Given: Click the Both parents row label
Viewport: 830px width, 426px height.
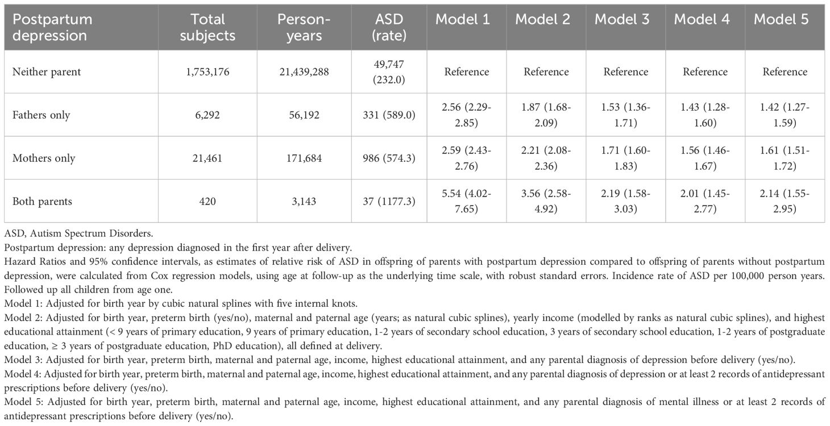Looking at the screenshot, I should [42, 201].
